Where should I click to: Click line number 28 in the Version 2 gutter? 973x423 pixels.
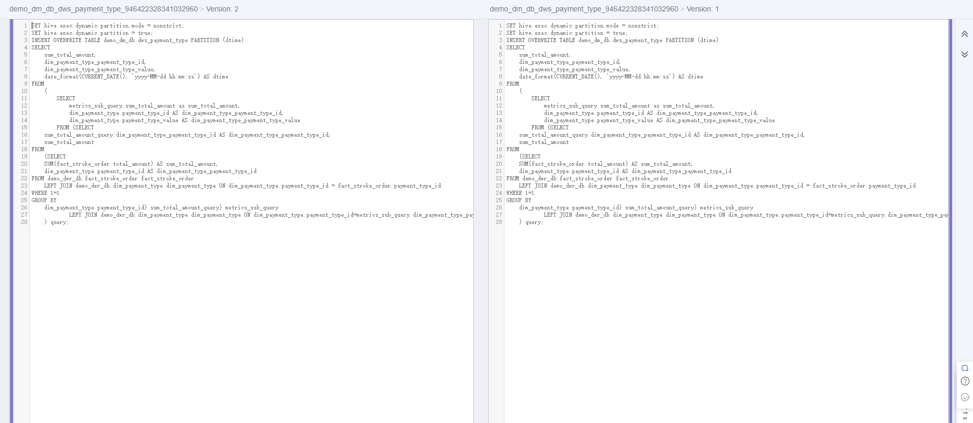[24, 222]
